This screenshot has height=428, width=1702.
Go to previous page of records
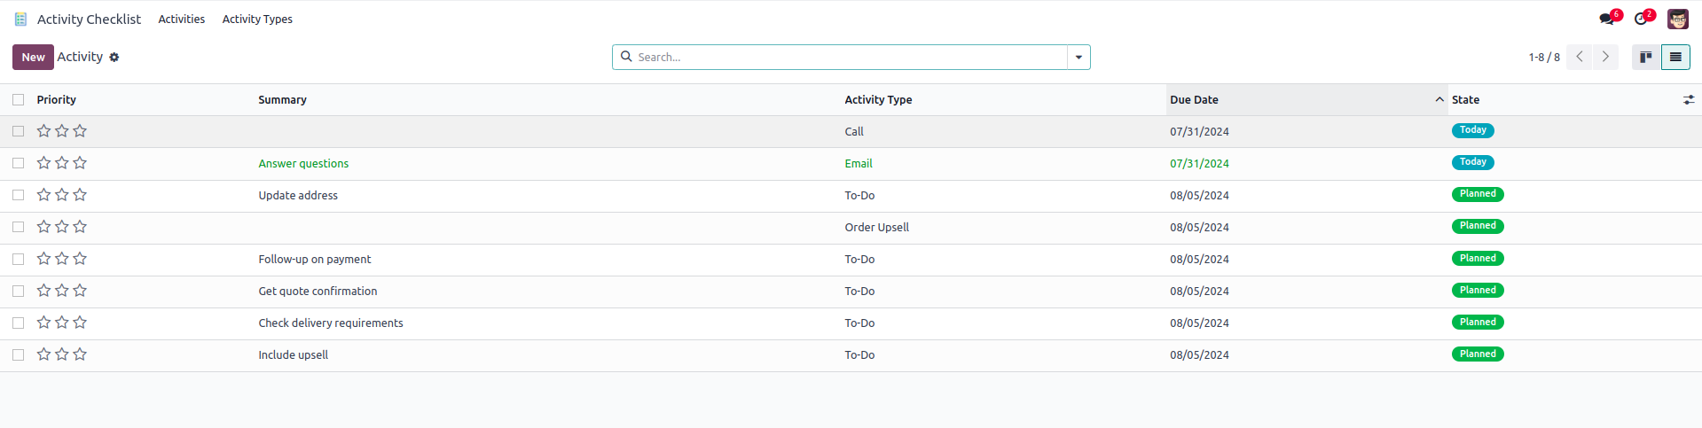coord(1580,57)
